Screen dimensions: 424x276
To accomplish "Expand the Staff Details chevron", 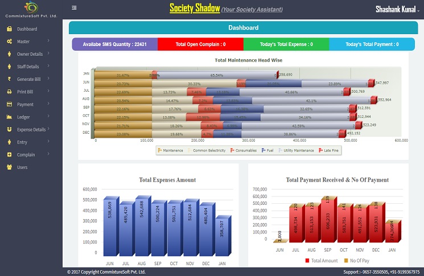I will 48,65.
